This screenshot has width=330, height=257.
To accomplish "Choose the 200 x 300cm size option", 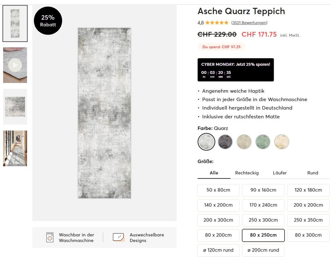I will 218,220.
